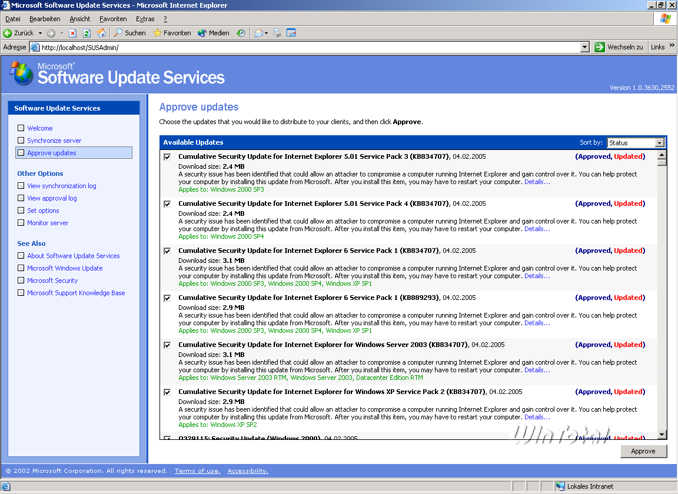Expand the address bar history dropdown
This screenshot has height=494, width=678.
[x=584, y=47]
